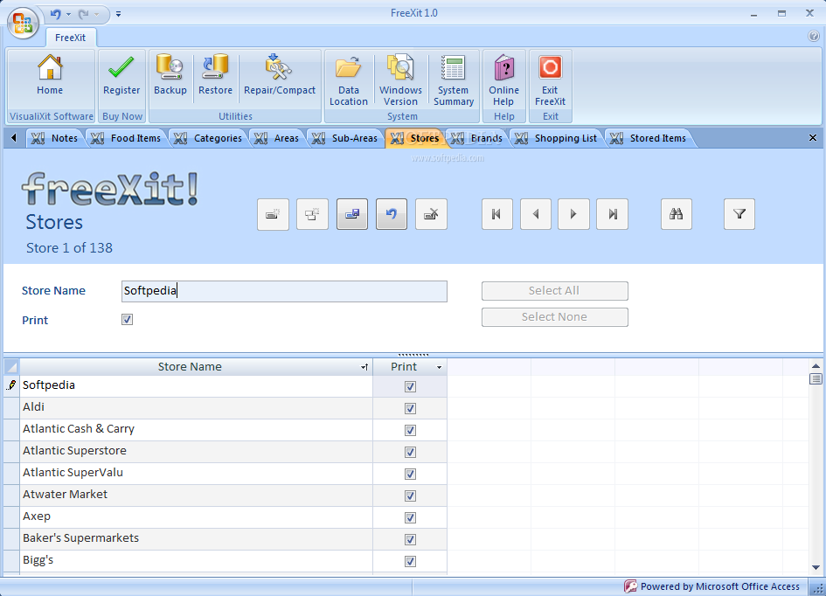826x596 pixels.
Task: Click the Baker's Supermarkets name cell
Action: 196,539
